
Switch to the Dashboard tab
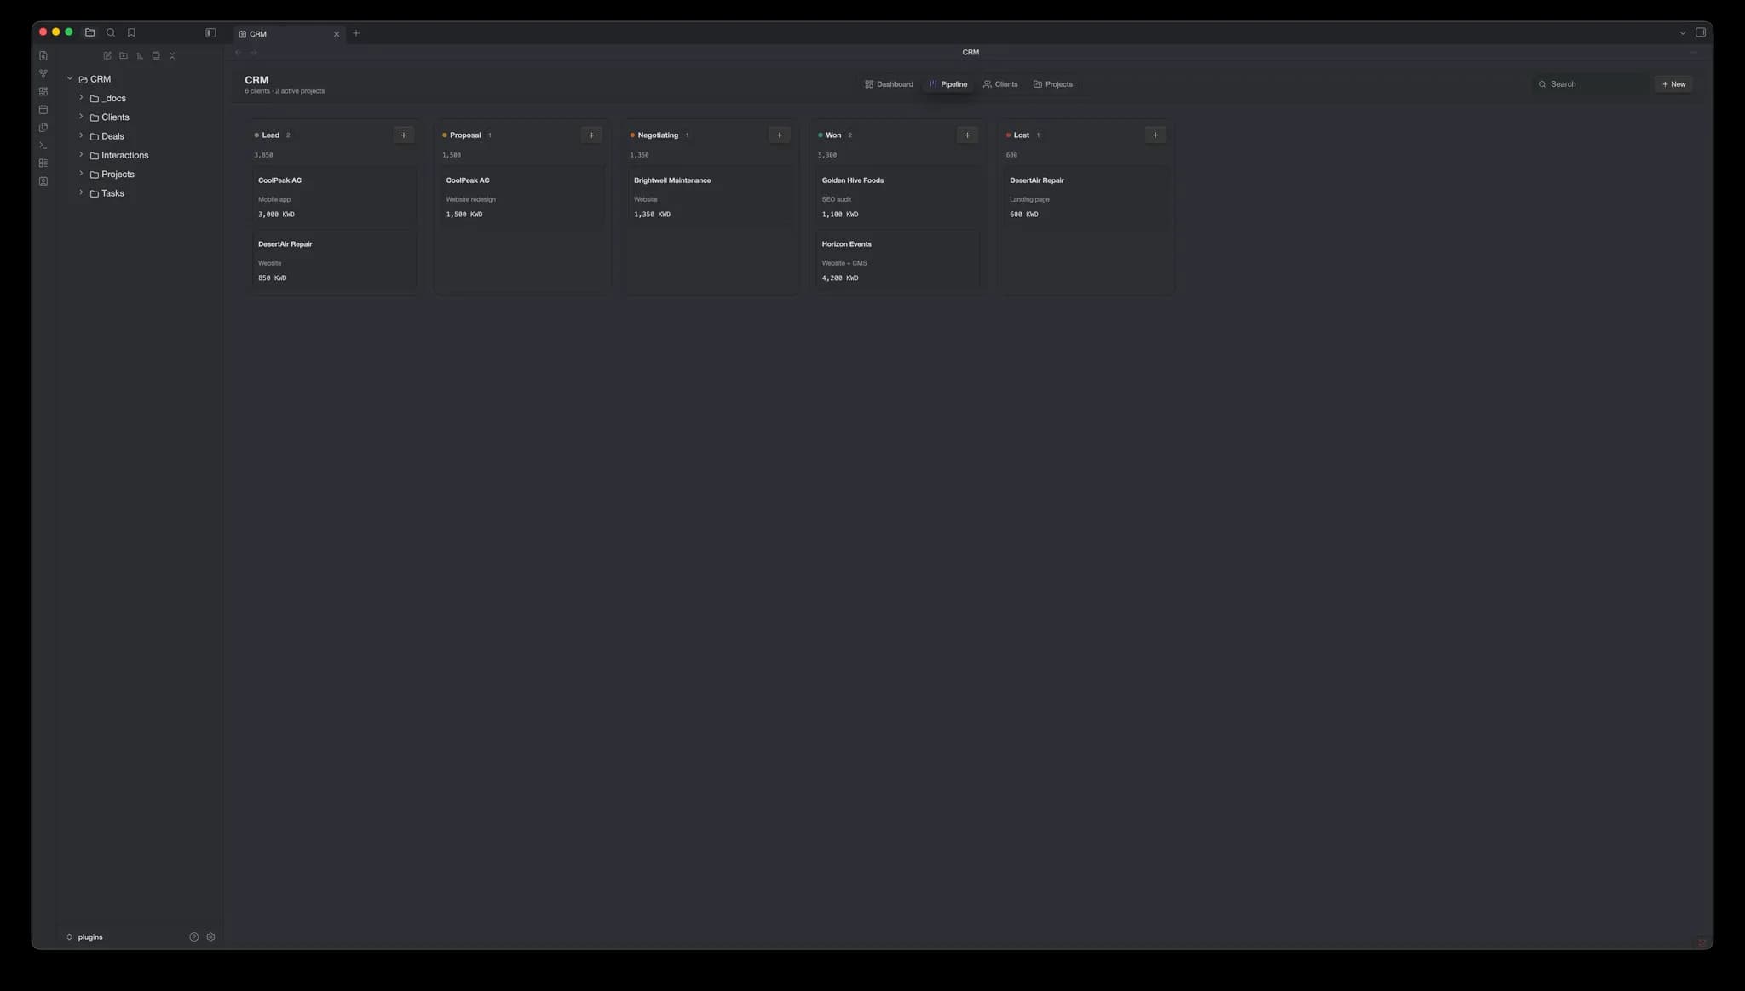889,84
